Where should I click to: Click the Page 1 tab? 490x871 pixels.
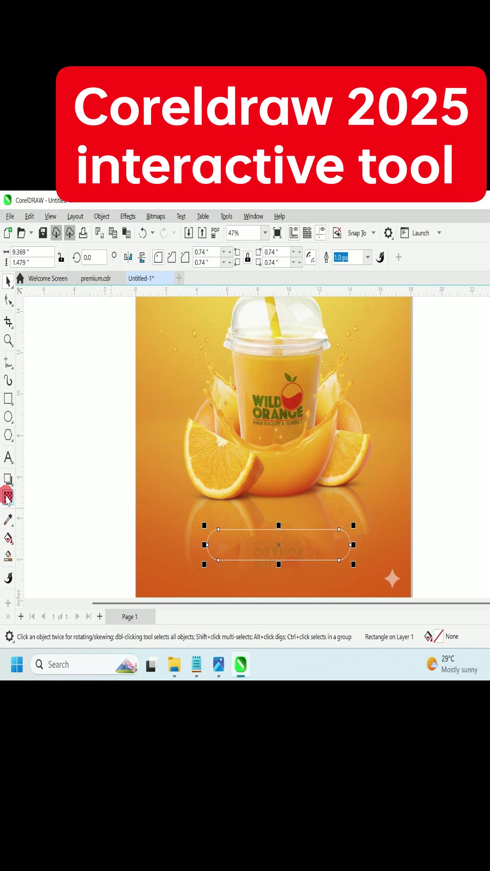pyautogui.click(x=130, y=617)
